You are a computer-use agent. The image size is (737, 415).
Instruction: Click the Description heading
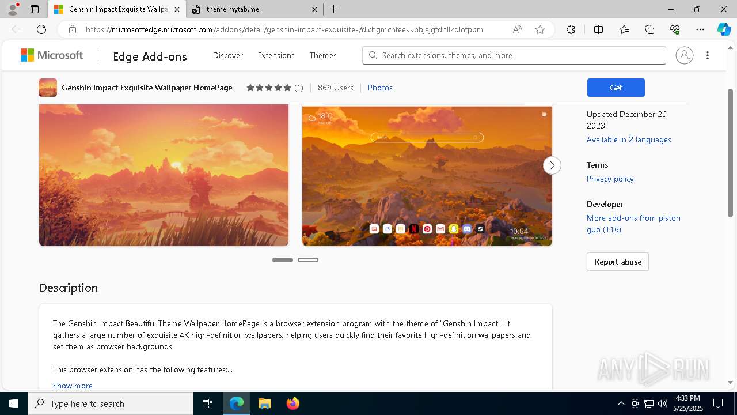click(69, 288)
